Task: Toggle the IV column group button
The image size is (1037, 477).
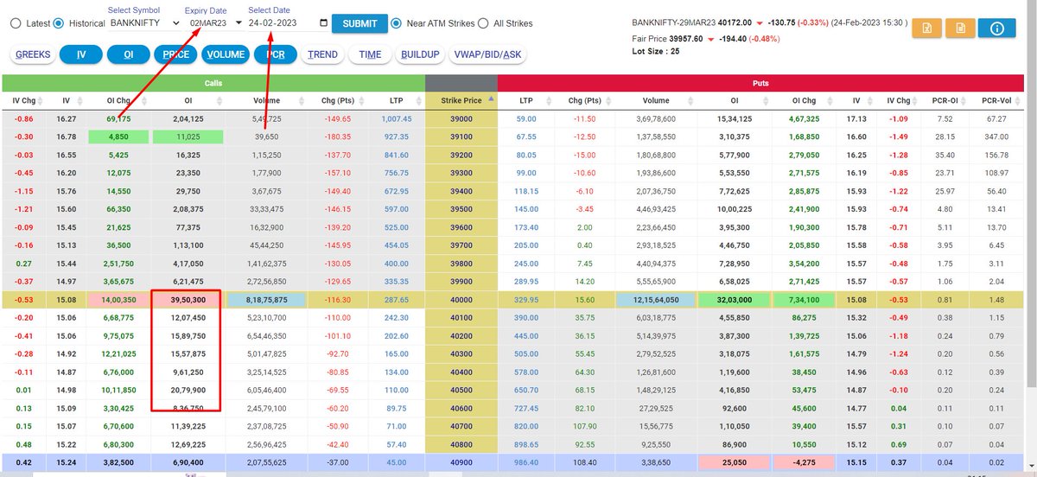Action: (x=81, y=54)
